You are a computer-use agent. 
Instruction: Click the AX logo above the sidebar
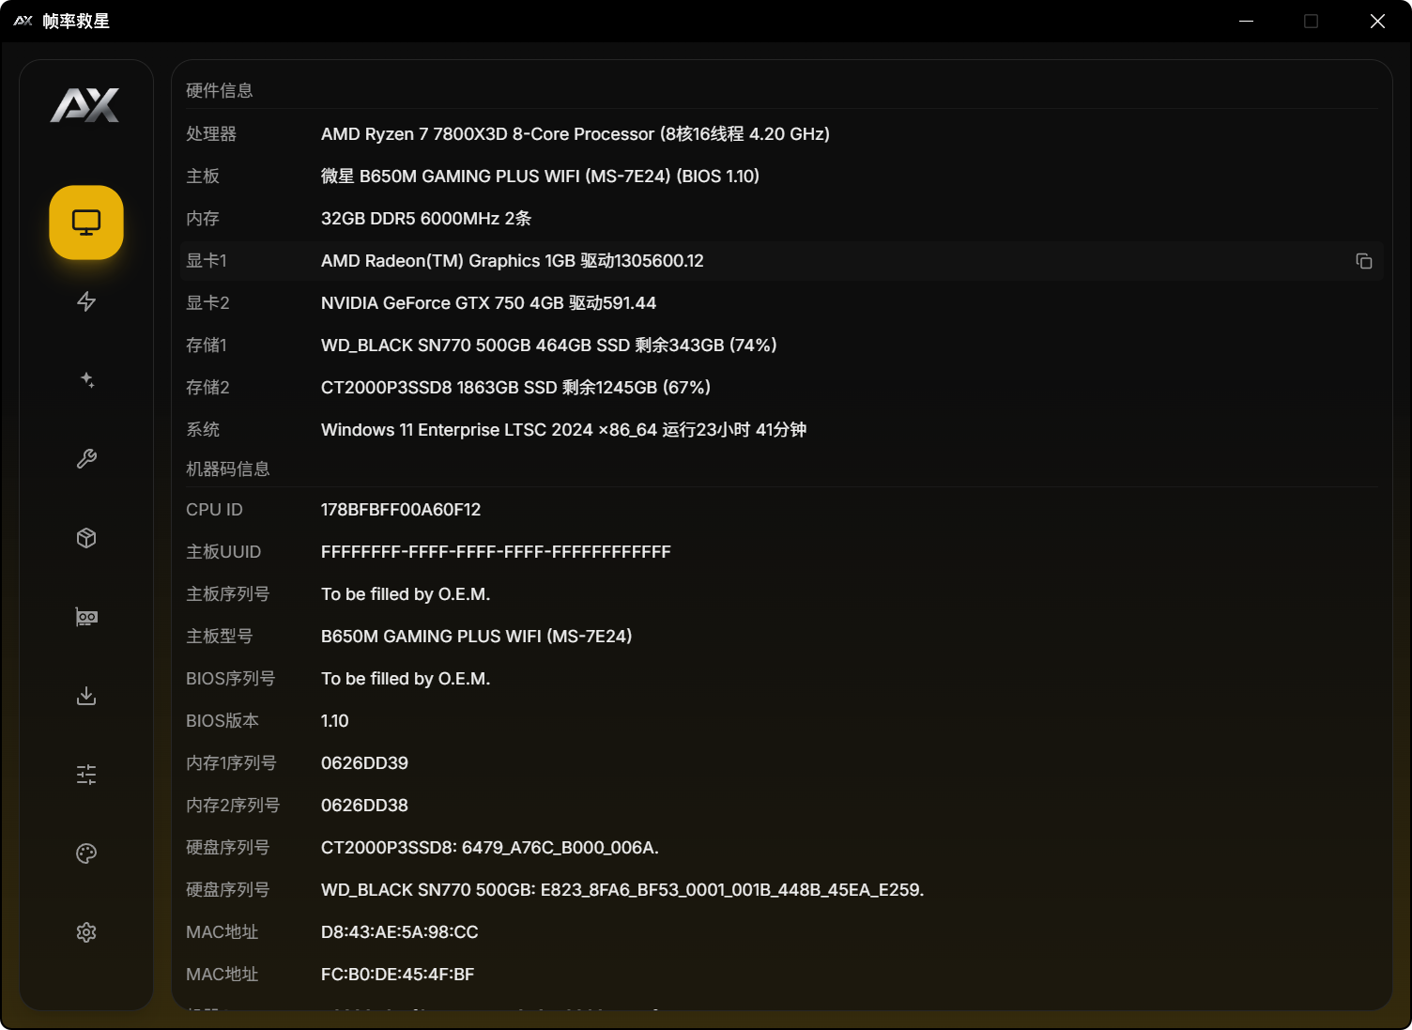85,105
